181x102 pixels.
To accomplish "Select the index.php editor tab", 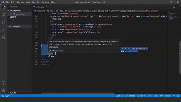I will coord(40,7).
